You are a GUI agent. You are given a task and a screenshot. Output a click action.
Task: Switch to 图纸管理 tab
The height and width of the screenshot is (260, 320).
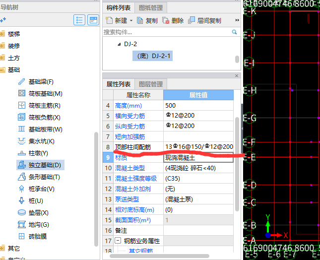[x=151, y=8]
